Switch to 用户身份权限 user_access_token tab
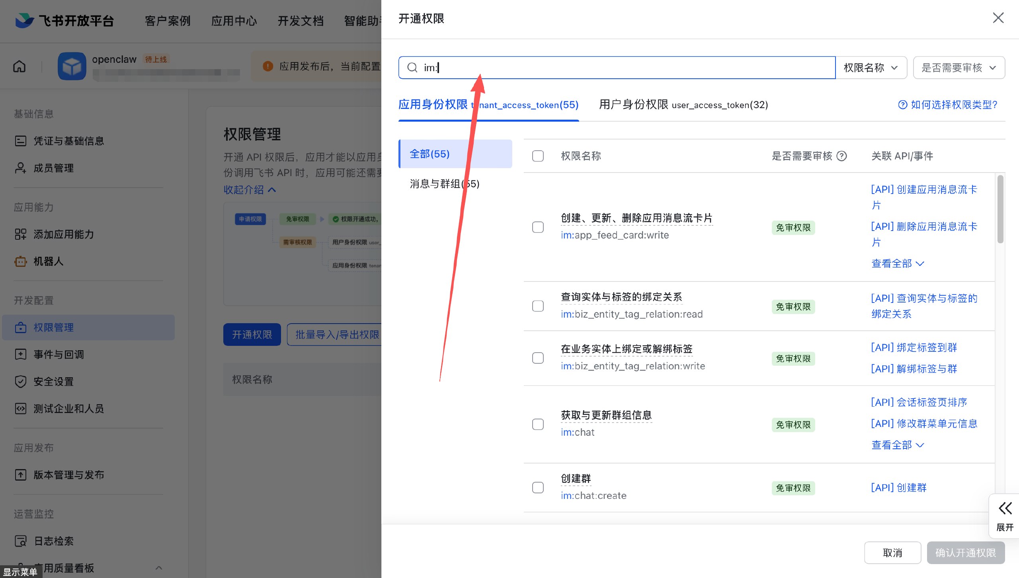This screenshot has height=578, width=1019. click(x=683, y=105)
